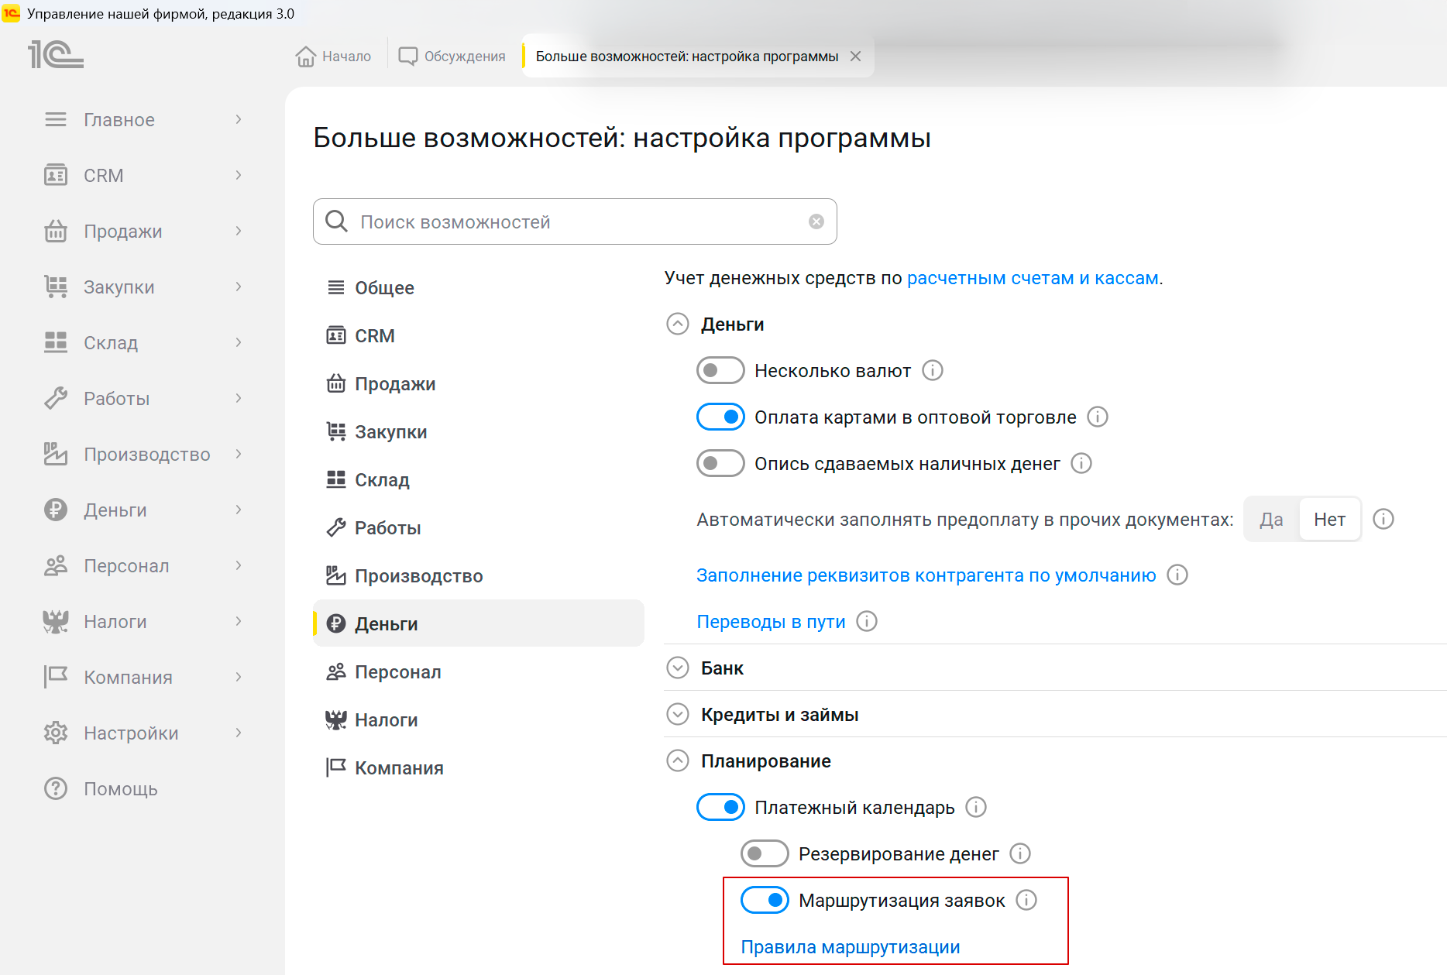
Task: Enable Опись сдаваемых наличных денег toggle
Action: (x=720, y=463)
